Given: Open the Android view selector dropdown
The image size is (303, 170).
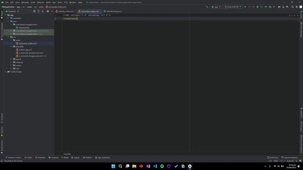Looking at the screenshot, I should click(x=12, y=11).
